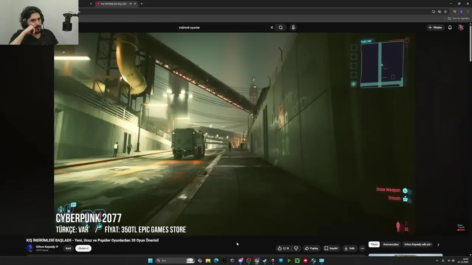Open a new browser tab

point(142,4)
